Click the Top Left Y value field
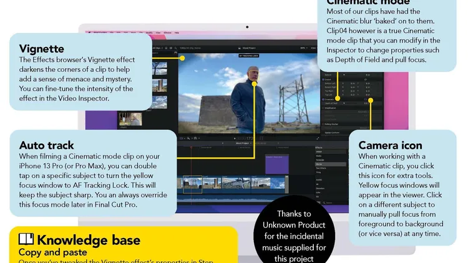This screenshot has width=468, height=263. coord(368,95)
